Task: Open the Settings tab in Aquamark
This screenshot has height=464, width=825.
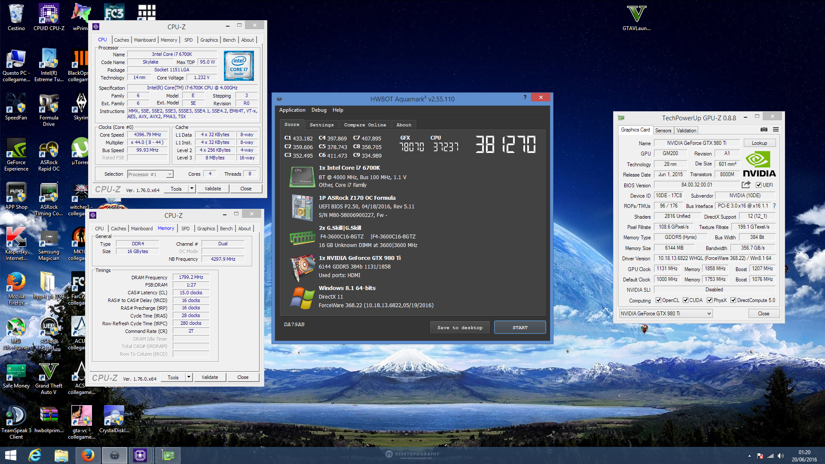Action: [x=321, y=125]
